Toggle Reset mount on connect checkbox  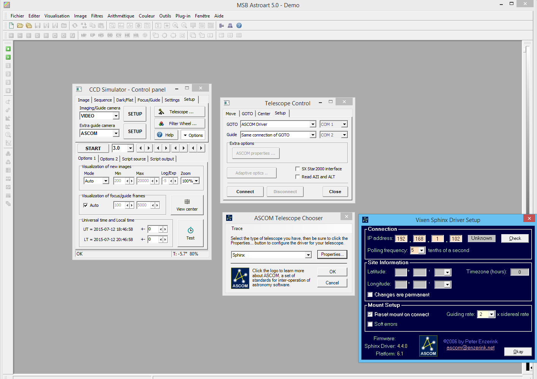coord(370,314)
